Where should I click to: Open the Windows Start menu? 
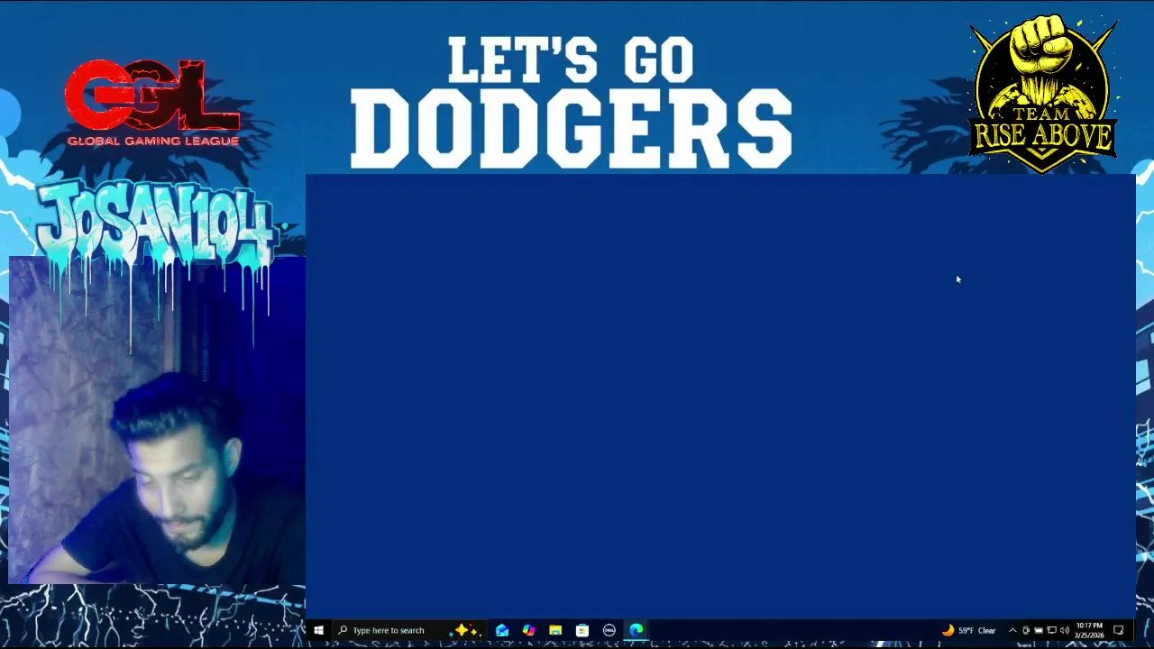(x=318, y=630)
